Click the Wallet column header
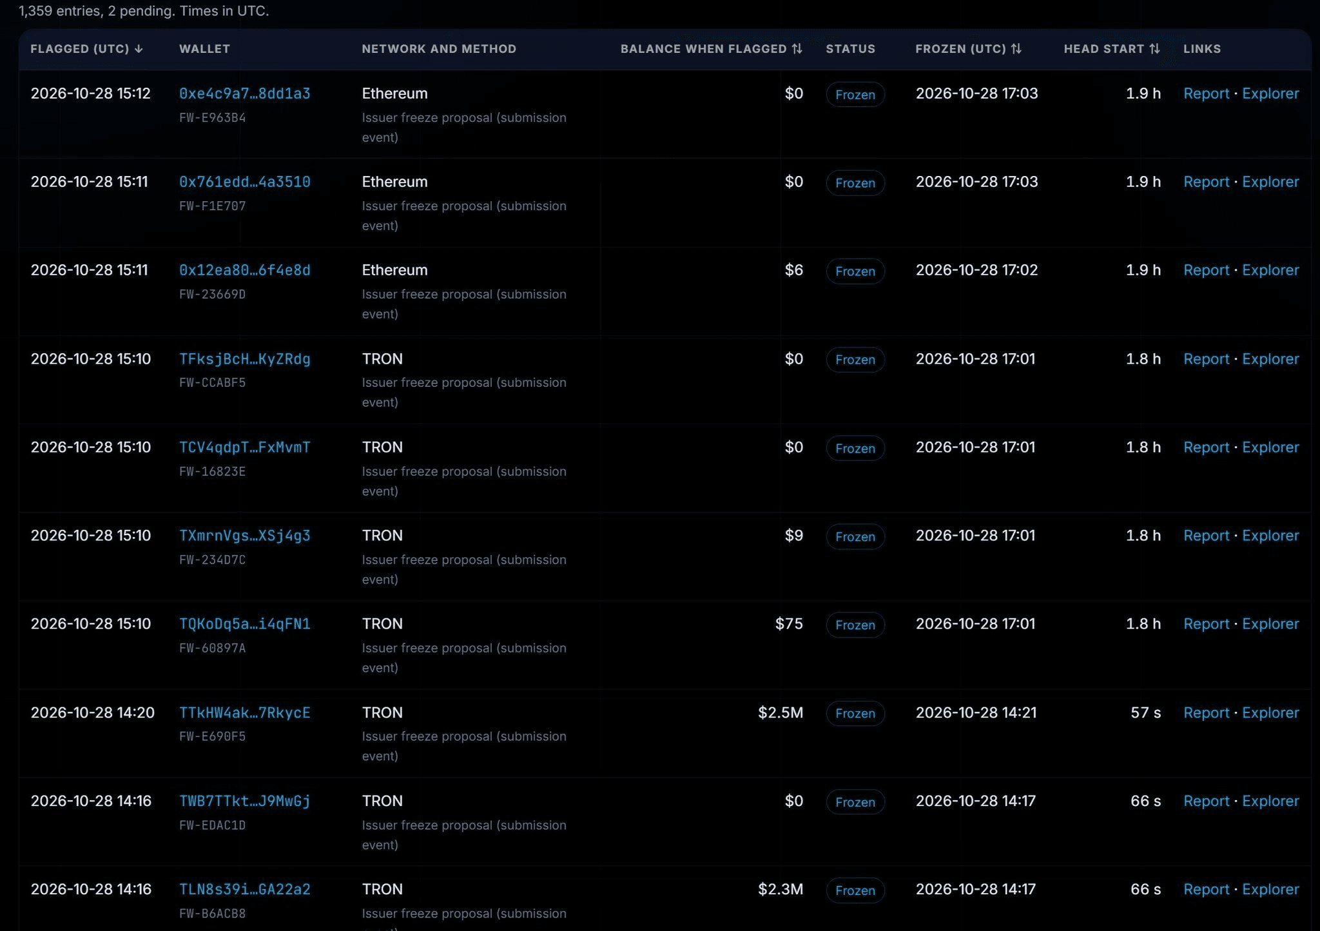This screenshot has width=1320, height=931. click(204, 49)
